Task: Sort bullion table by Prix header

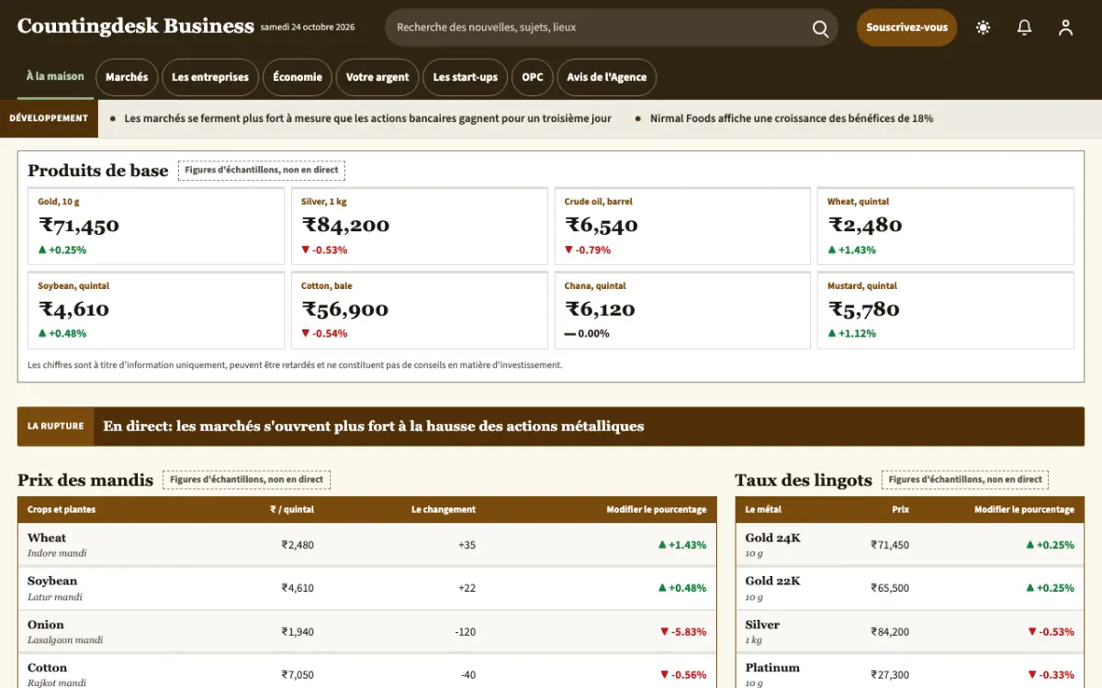Action: tap(900, 510)
